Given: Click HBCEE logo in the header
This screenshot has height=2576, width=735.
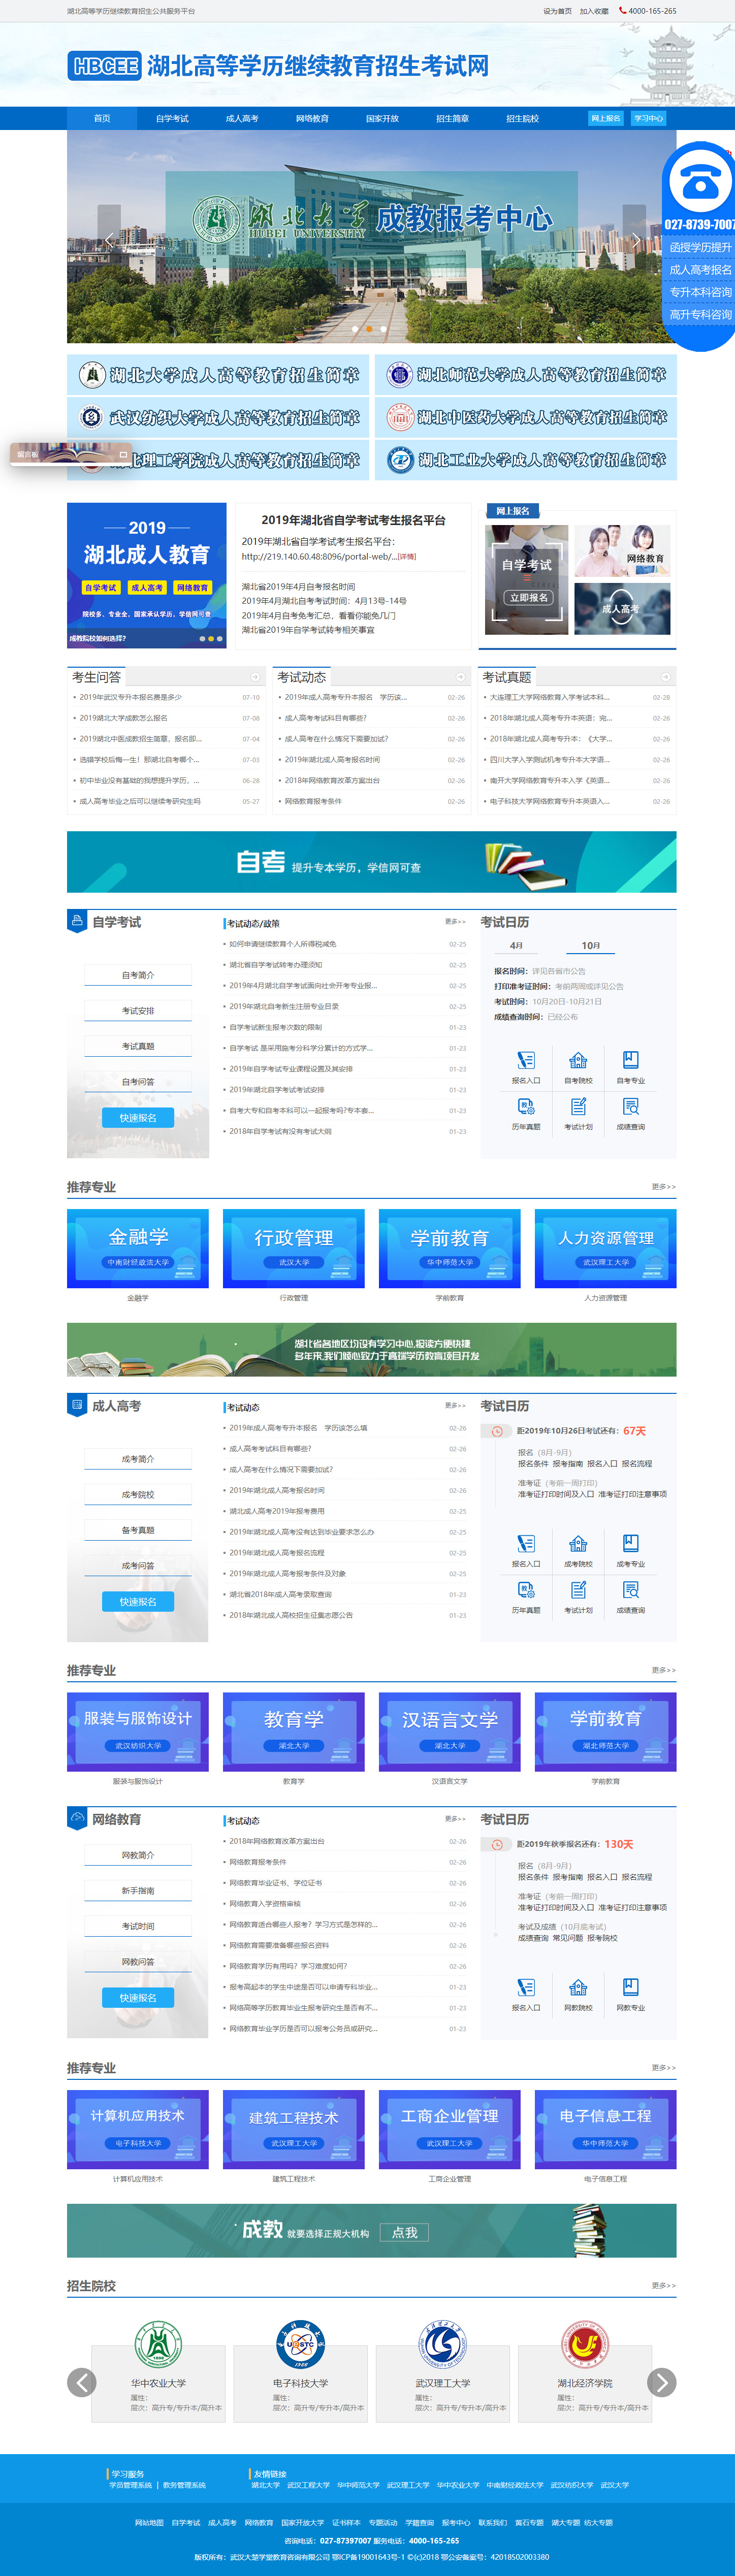Looking at the screenshot, I should click(x=105, y=66).
